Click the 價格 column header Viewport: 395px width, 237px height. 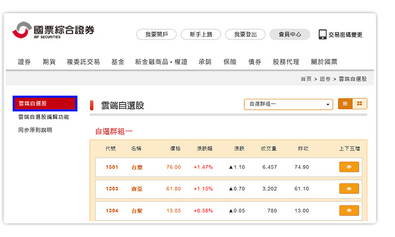coord(175,149)
